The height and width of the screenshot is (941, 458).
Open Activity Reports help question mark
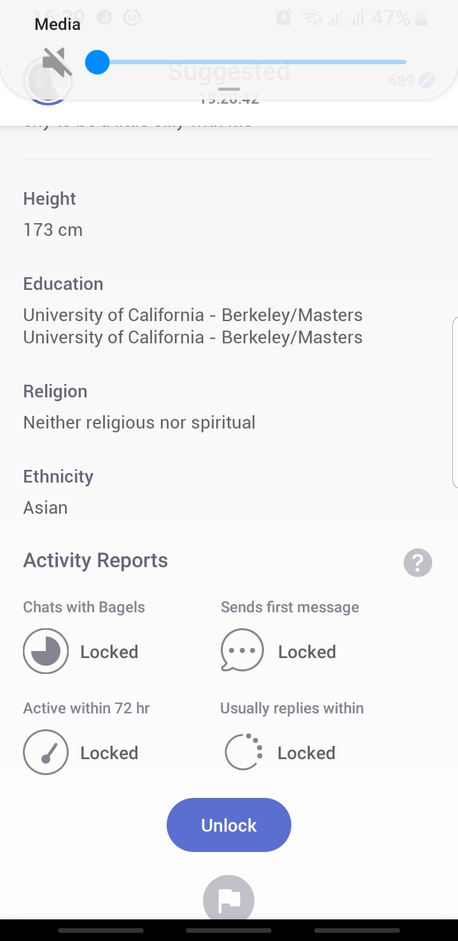pos(418,563)
